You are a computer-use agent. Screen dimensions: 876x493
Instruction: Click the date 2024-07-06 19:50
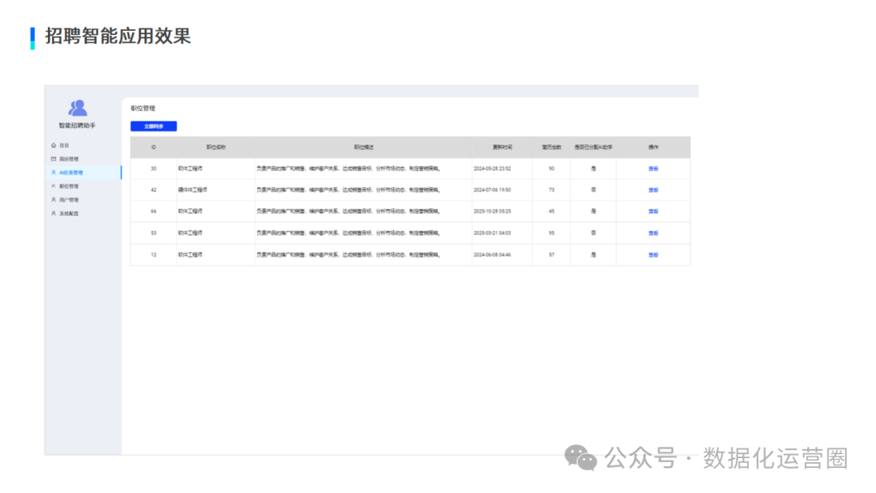click(492, 190)
